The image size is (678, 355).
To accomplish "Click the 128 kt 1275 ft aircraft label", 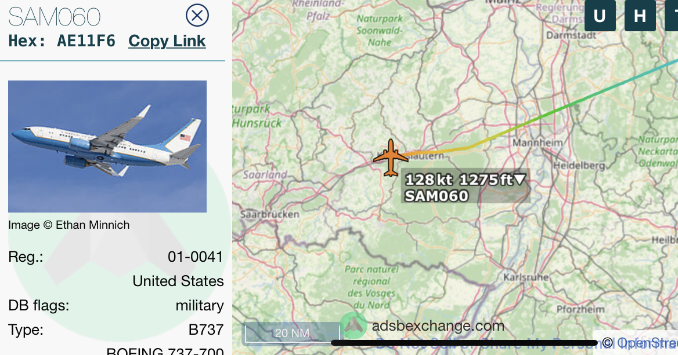I will 466,180.
